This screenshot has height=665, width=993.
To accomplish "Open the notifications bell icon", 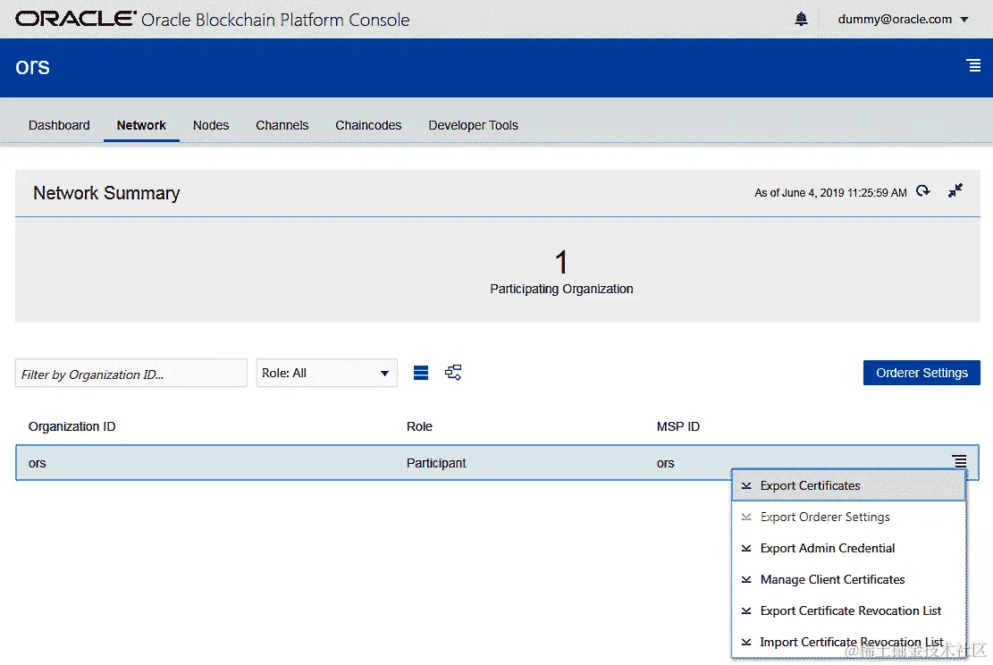I will click(x=801, y=19).
